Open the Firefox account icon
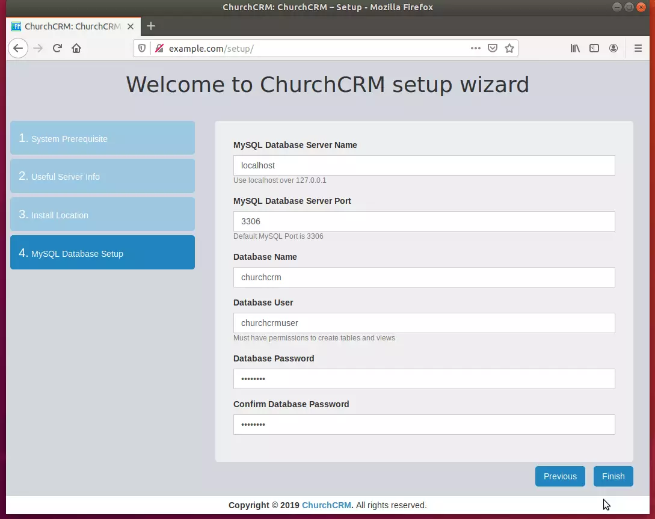This screenshot has height=519, width=655. pos(613,49)
